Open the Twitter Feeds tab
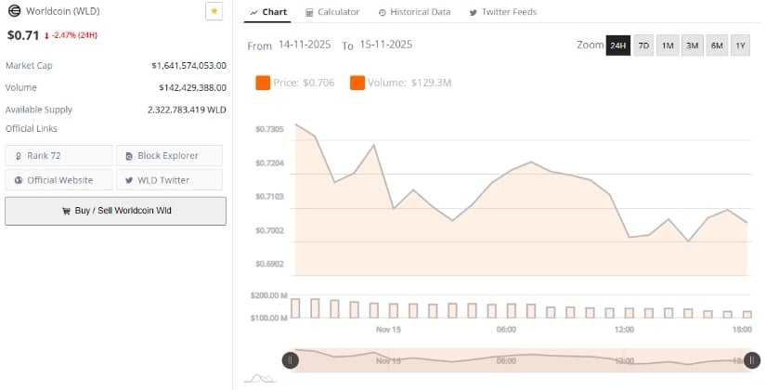Screen dimensions: 766x390 click(502, 12)
